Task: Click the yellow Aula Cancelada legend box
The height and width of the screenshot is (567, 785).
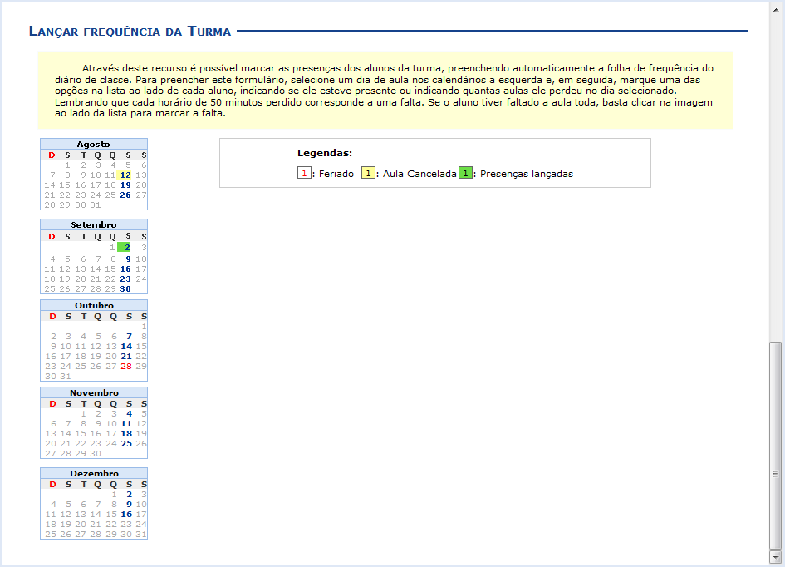Action: tap(368, 173)
